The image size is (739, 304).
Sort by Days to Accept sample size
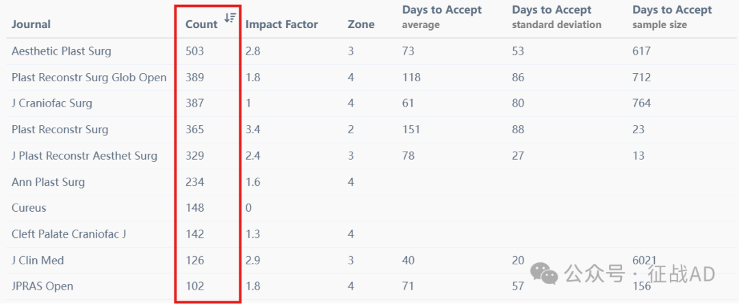tap(672, 16)
